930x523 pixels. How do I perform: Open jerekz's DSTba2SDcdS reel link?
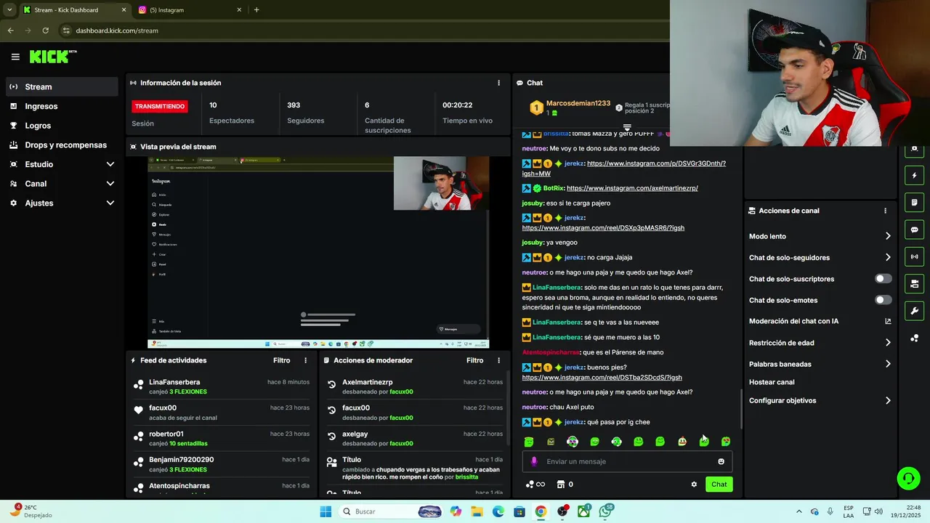602,378
